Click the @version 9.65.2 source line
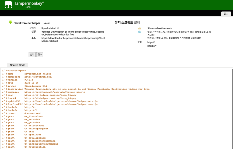Viewport: 233px width, 149px height. (x=17, y=80)
